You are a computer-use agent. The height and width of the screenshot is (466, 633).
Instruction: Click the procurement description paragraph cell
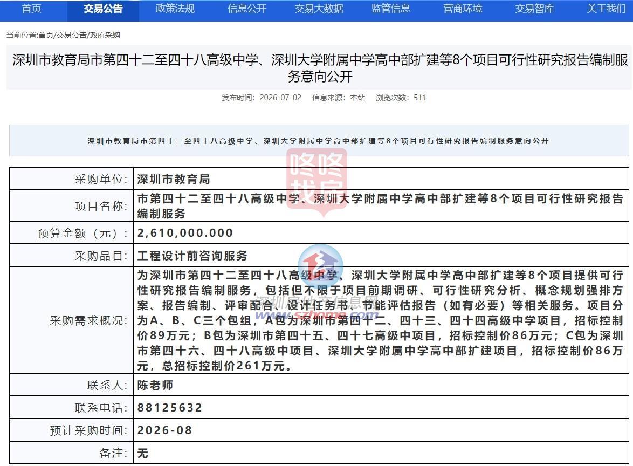381,320
